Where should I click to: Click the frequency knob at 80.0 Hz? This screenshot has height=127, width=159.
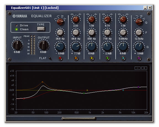pos(76,32)
